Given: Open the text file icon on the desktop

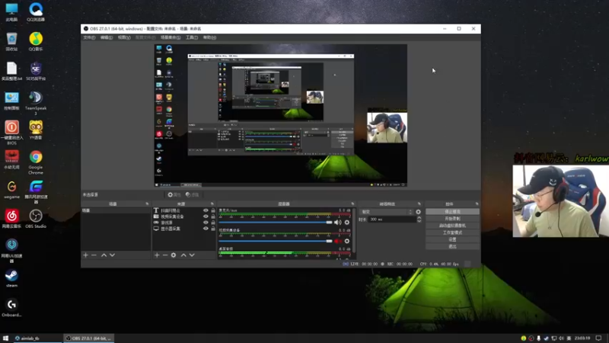Looking at the screenshot, I should point(11,71).
